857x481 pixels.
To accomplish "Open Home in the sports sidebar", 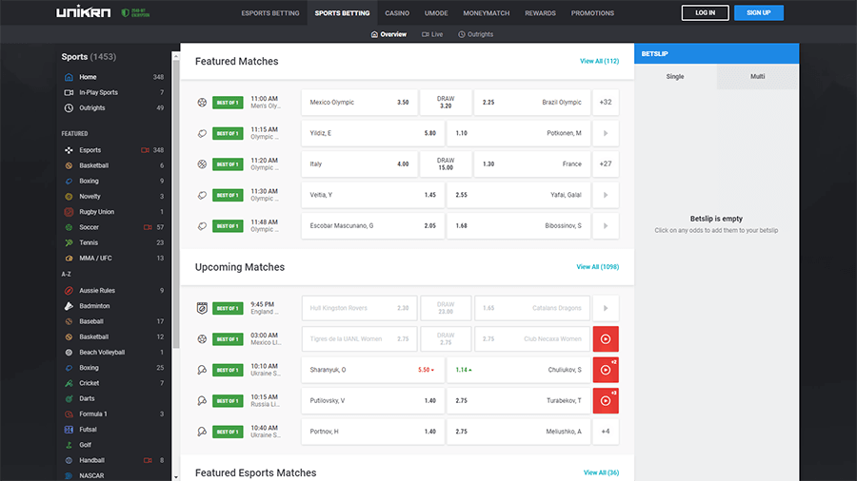I will (x=88, y=77).
